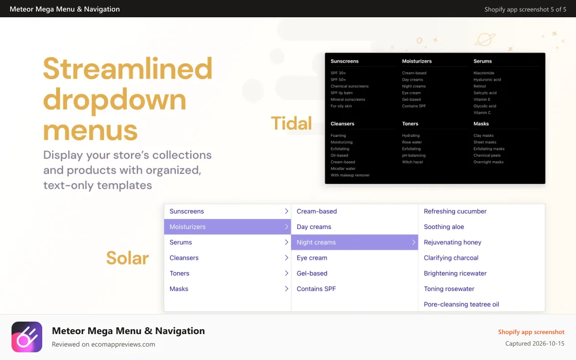
Task: Choose Exfoliating masks under Masks
Action: pyautogui.click(x=489, y=149)
